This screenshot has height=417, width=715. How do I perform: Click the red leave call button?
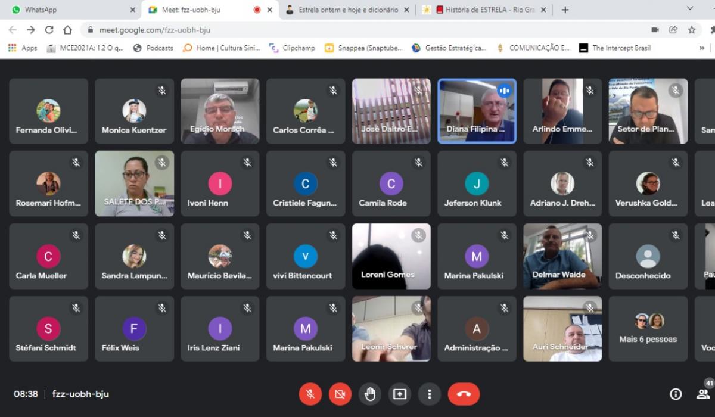(463, 394)
